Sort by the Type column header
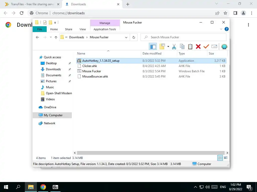Screen dimensions: 257x192 192,53
